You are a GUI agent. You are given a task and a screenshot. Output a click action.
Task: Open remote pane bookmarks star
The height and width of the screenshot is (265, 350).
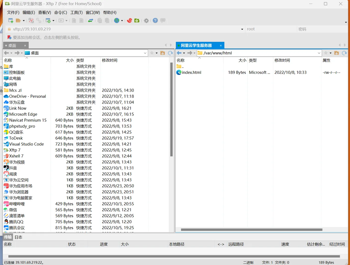click(x=326, y=53)
